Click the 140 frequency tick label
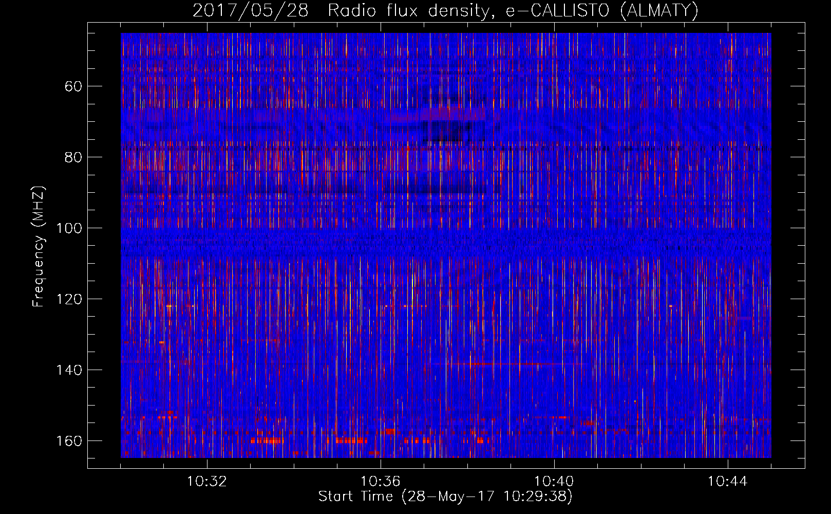 (x=69, y=370)
